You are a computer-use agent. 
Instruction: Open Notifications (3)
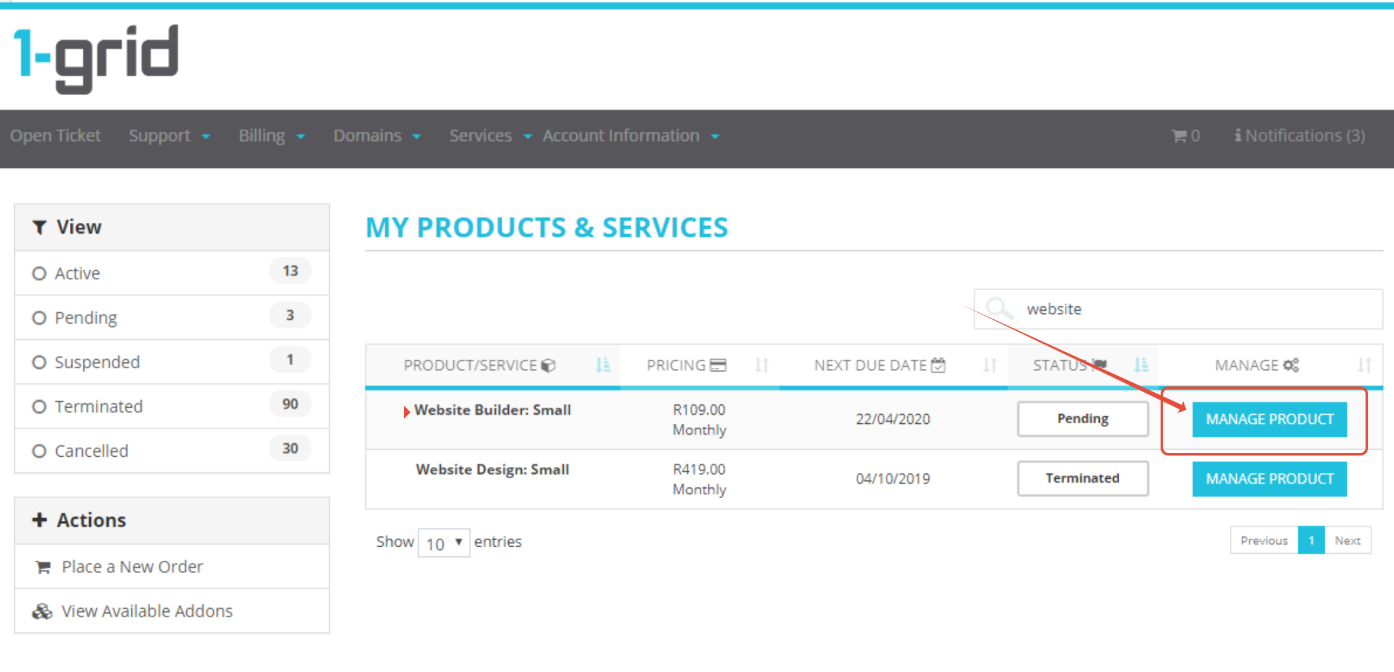1300,136
